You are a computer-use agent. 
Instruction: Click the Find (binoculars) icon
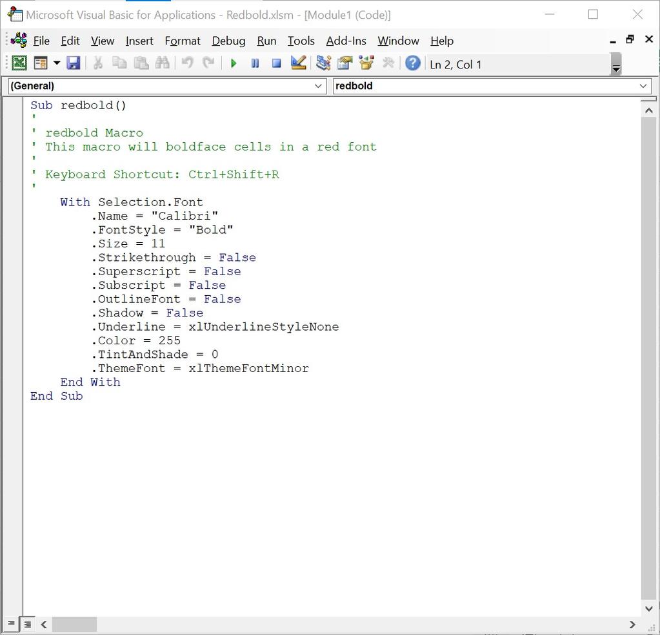[162, 63]
